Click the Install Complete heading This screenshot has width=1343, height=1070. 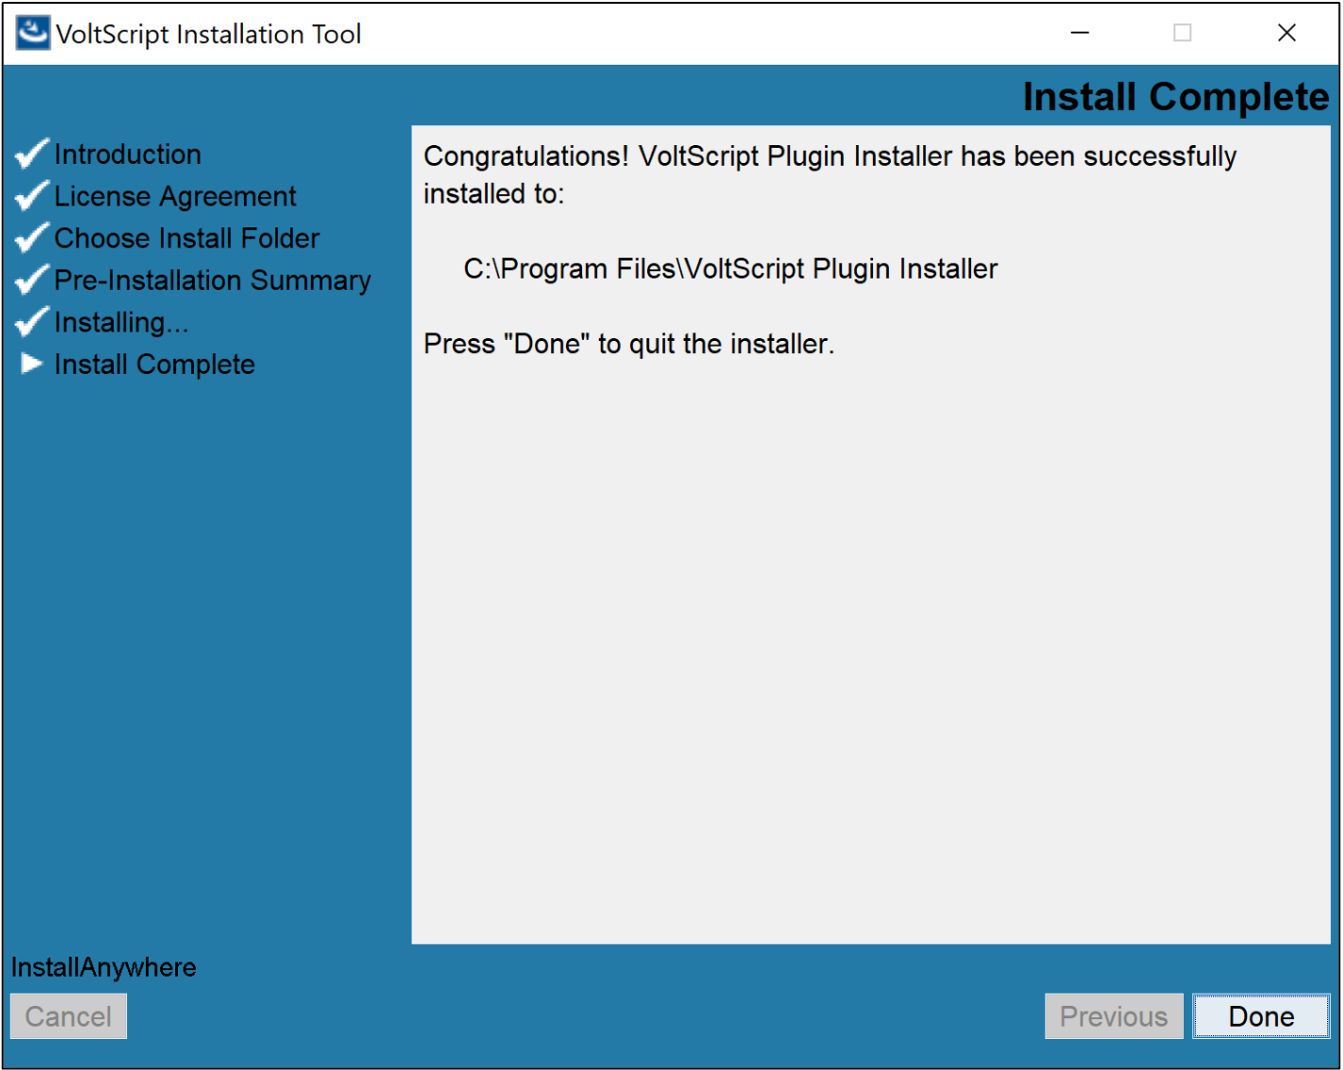1175,97
